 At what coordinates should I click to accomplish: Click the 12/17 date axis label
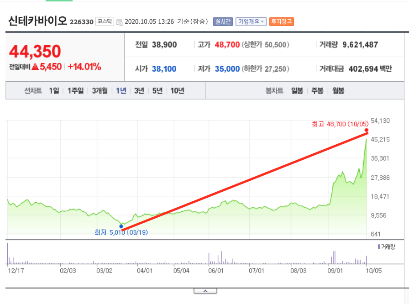pos(16,271)
